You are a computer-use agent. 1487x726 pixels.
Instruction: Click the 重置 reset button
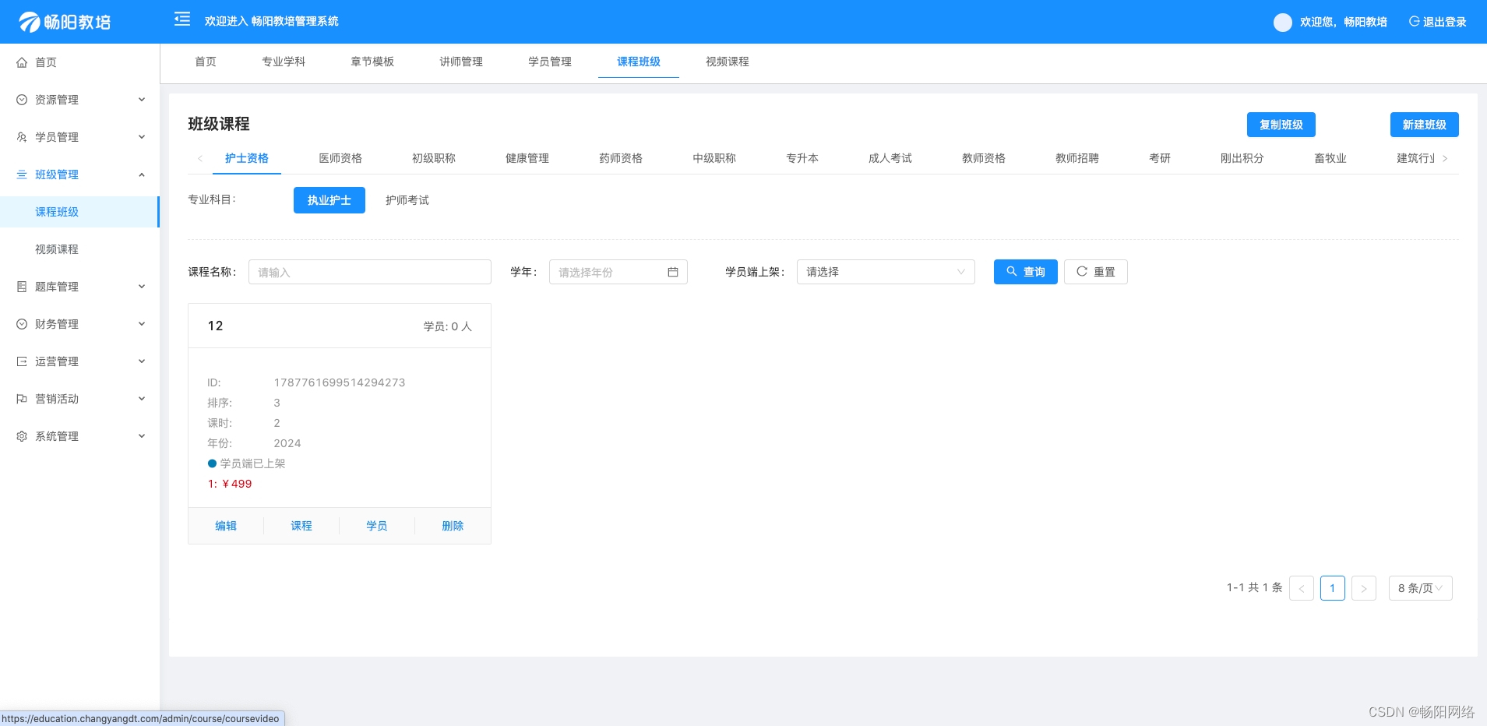pos(1096,272)
